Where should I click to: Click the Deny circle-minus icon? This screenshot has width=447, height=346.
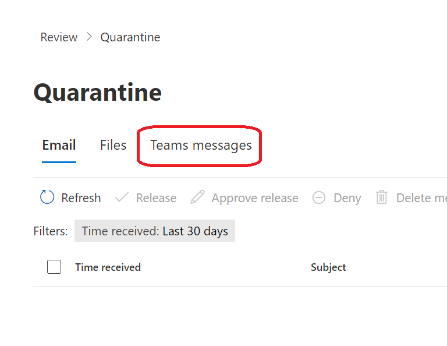click(319, 198)
